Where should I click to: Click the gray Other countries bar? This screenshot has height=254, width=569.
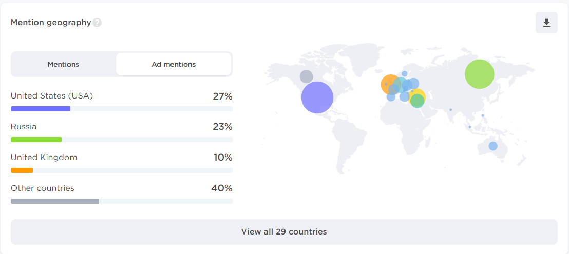[55, 201]
